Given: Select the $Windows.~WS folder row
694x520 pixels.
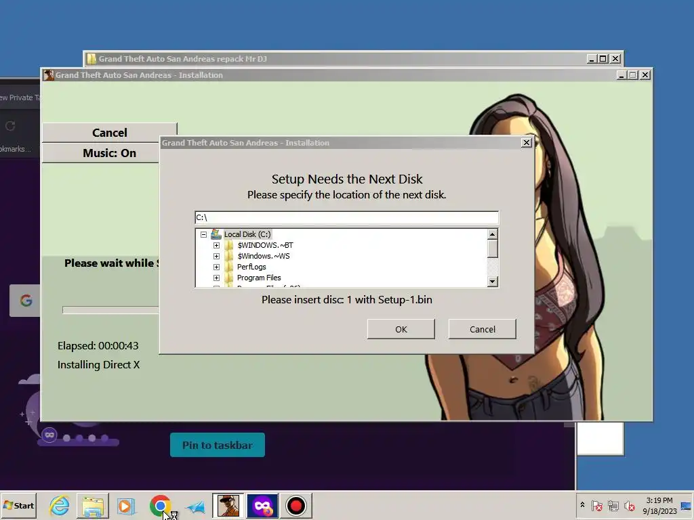Looking at the screenshot, I should point(264,256).
